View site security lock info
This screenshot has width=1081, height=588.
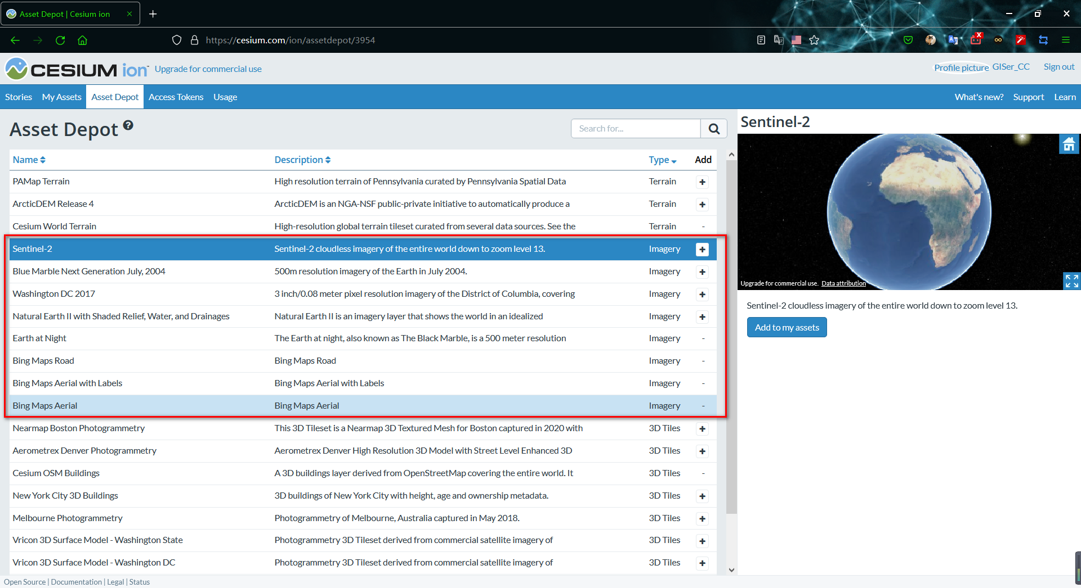click(x=195, y=40)
